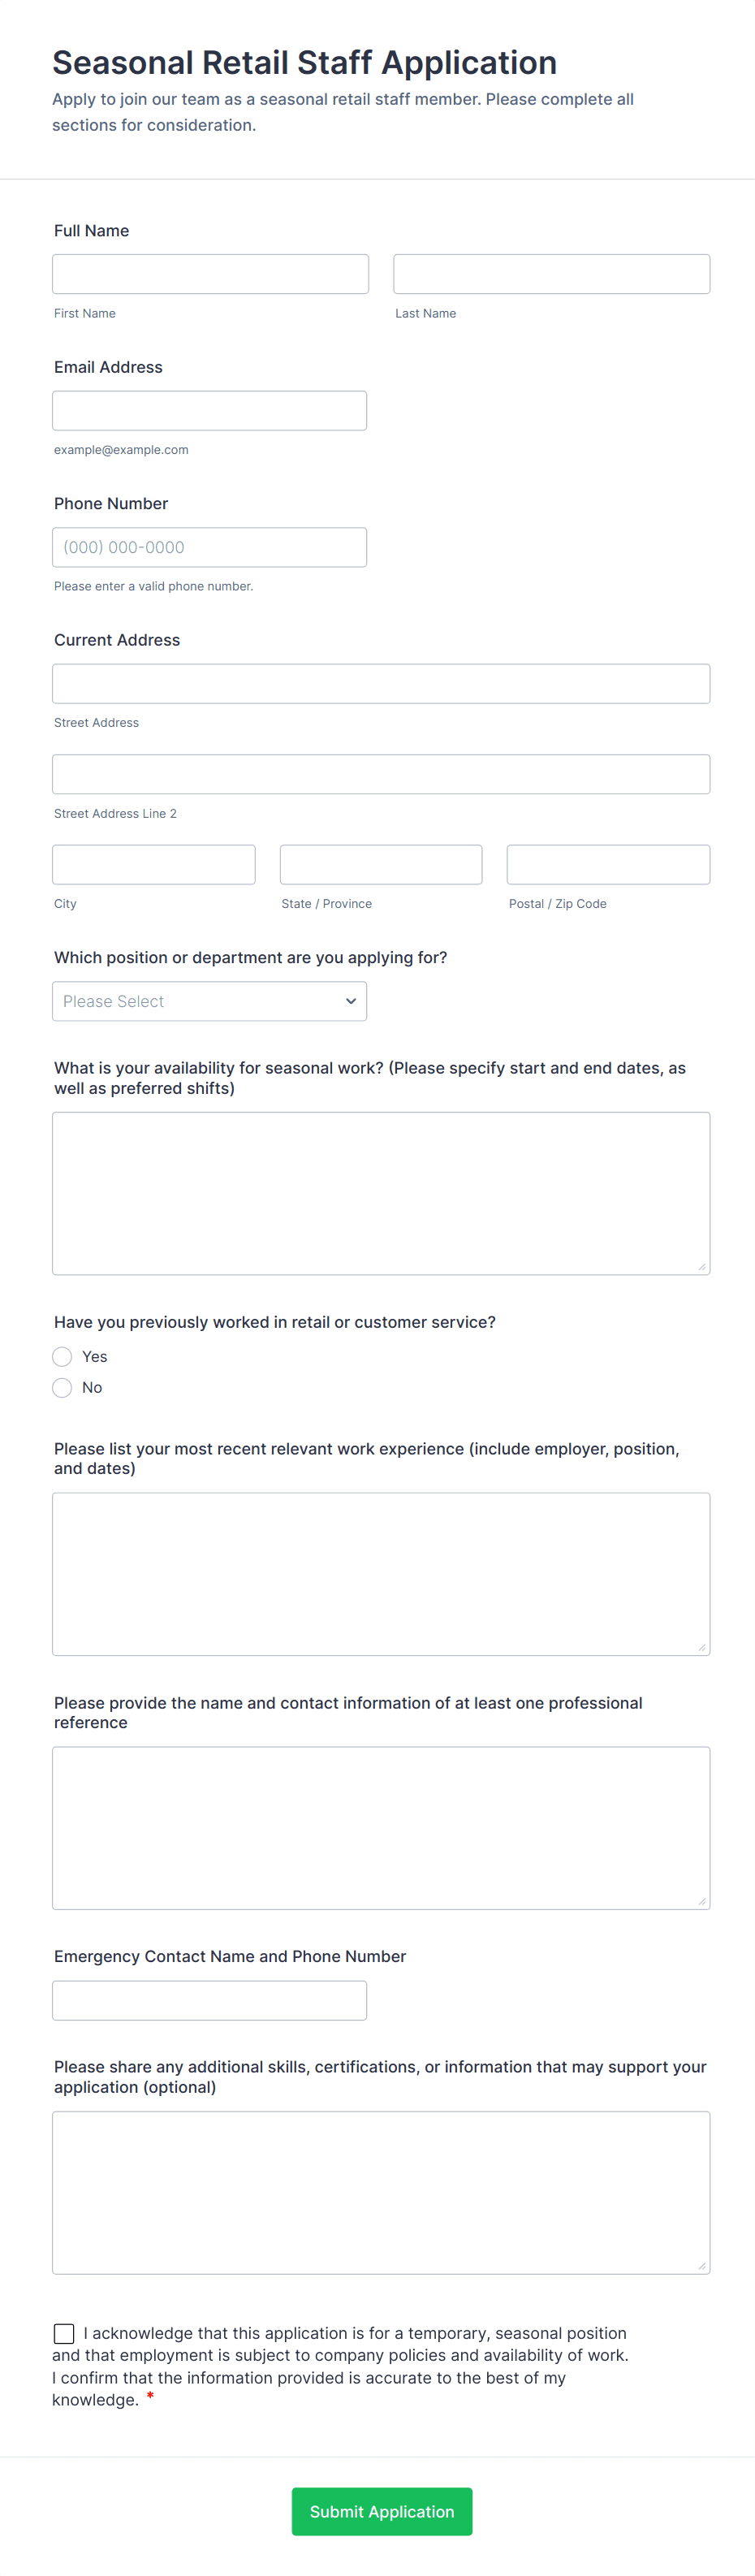This screenshot has height=2576, width=755.
Task: Click the recent work experience text area
Action: coord(381,1574)
